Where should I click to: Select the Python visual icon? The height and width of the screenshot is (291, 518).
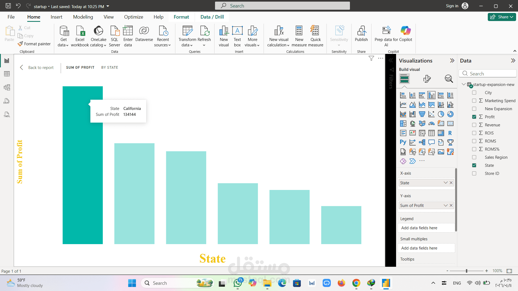pyautogui.click(x=403, y=142)
